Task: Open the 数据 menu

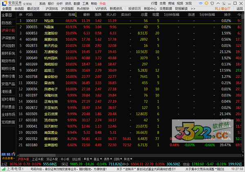Action: 77,3
